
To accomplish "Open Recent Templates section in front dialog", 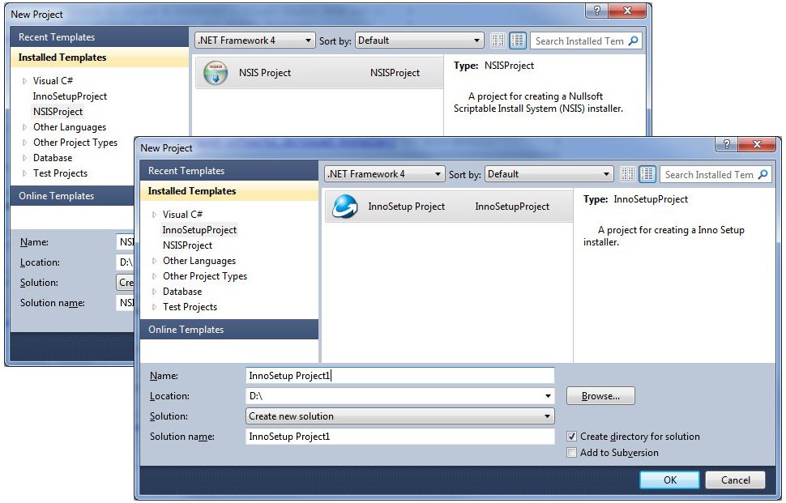I will pyautogui.click(x=229, y=171).
